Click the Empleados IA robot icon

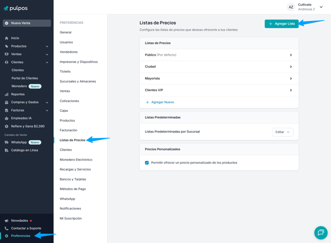[x=6, y=118]
